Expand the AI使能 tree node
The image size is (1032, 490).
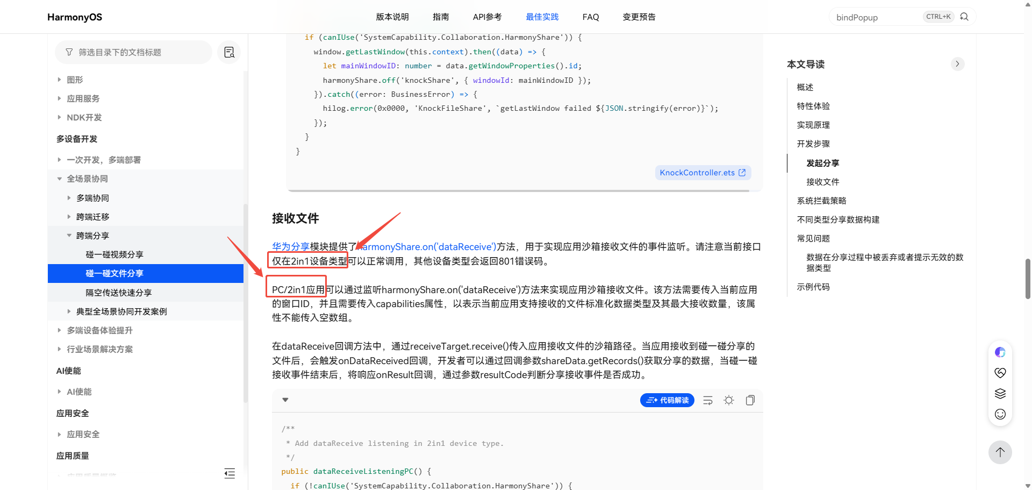59,392
